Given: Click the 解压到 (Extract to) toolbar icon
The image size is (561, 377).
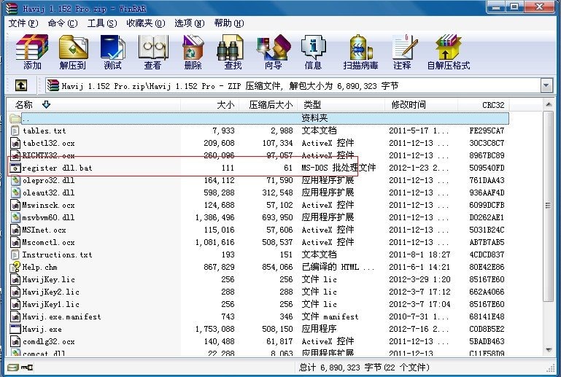Looking at the screenshot, I should coord(73,53).
